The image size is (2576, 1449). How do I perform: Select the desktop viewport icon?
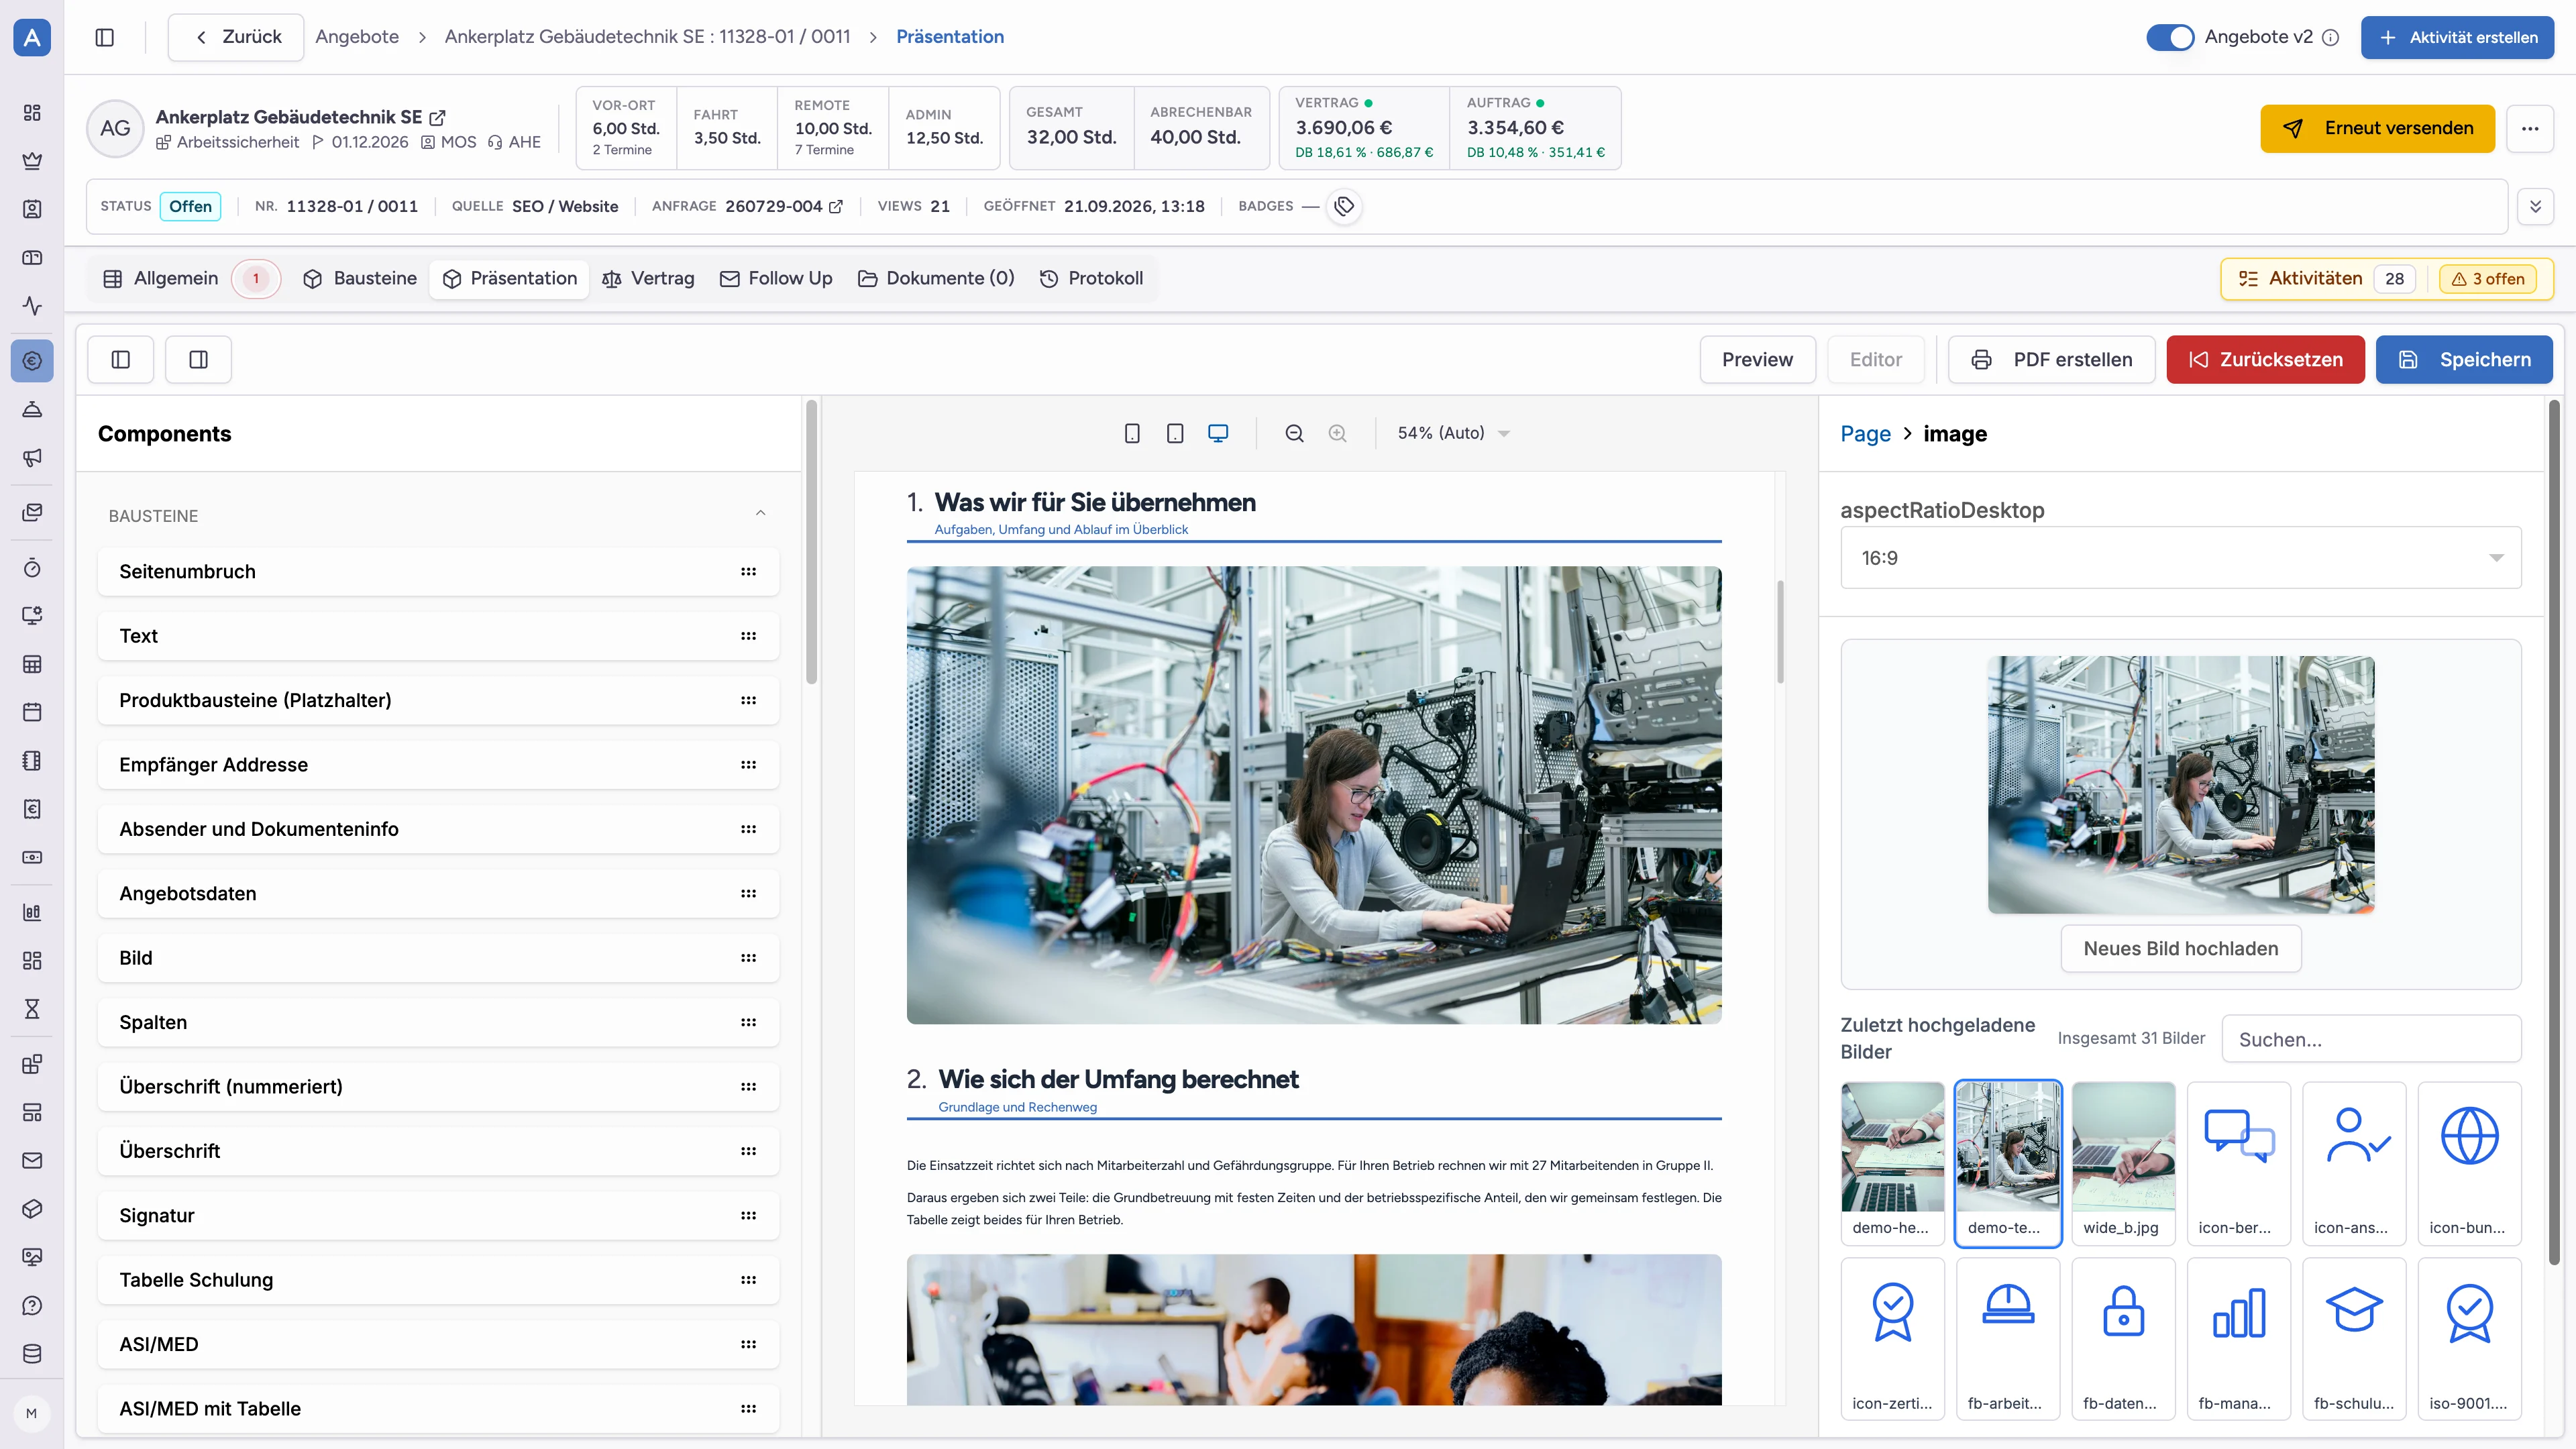[x=1218, y=433]
